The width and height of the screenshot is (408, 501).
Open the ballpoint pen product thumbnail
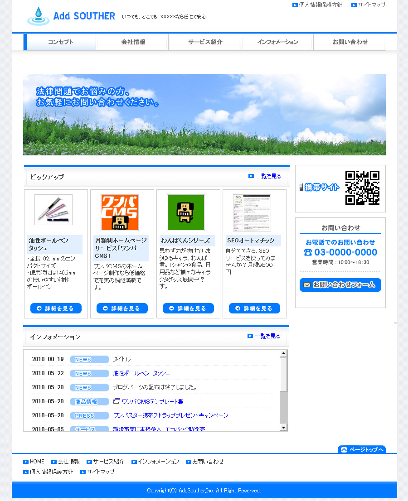(x=53, y=210)
